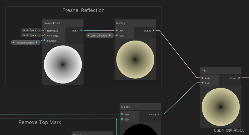Click the upper Multiply yellow preview sphere
This screenshot has height=135, width=249.
(x=135, y=59)
